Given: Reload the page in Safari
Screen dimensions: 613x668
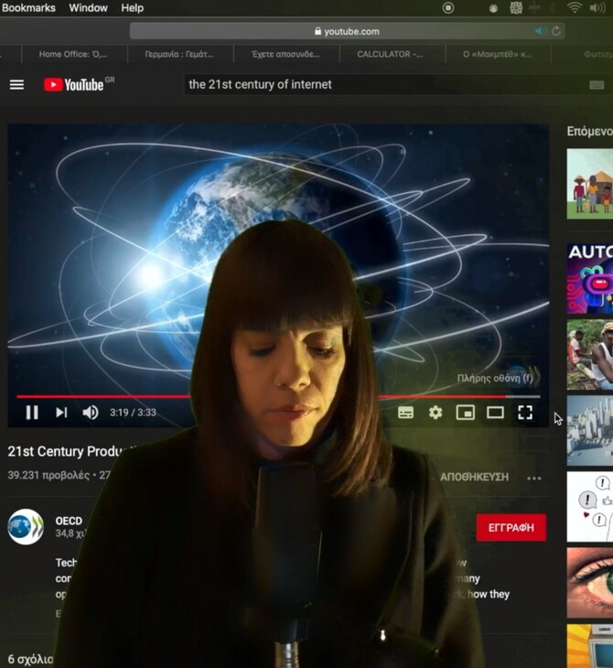Looking at the screenshot, I should click(x=556, y=31).
